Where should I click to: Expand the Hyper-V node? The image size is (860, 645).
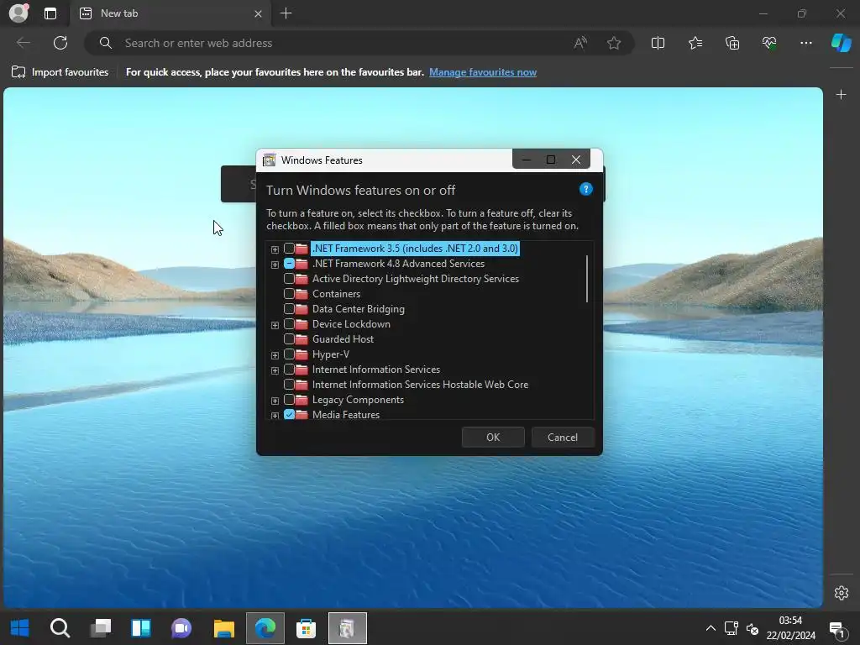coord(275,355)
